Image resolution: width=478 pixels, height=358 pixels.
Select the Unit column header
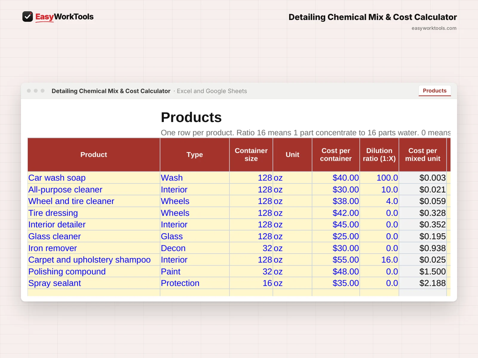[292, 155]
